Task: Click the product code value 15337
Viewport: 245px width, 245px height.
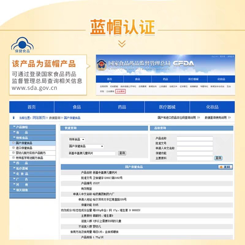Action: (x=96, y=183)
